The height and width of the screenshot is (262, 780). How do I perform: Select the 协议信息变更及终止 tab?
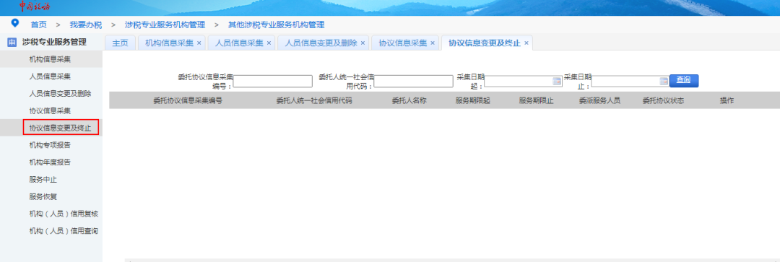(485, 43)
